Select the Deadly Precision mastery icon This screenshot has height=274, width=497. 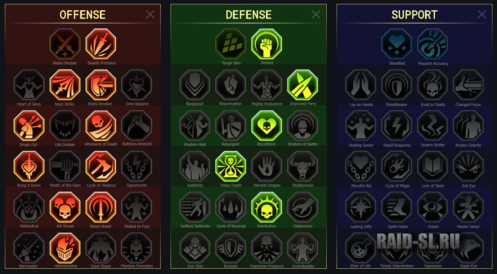coord(101,44)
